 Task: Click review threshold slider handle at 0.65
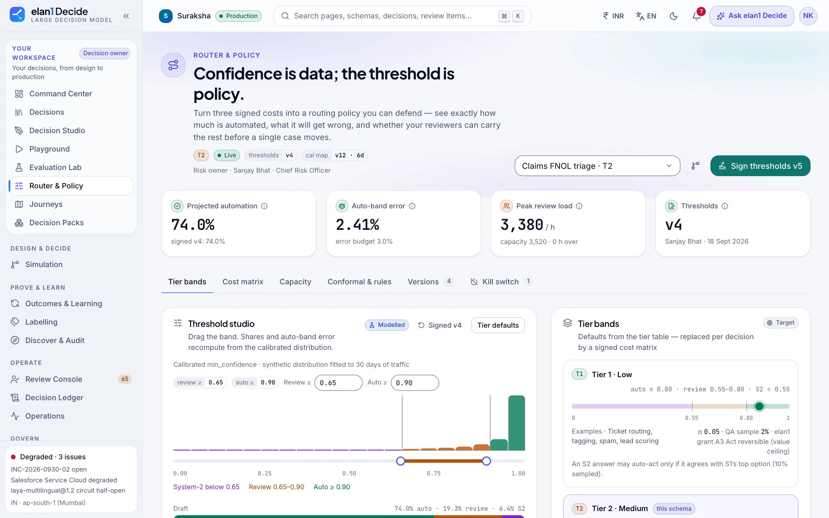400,461
